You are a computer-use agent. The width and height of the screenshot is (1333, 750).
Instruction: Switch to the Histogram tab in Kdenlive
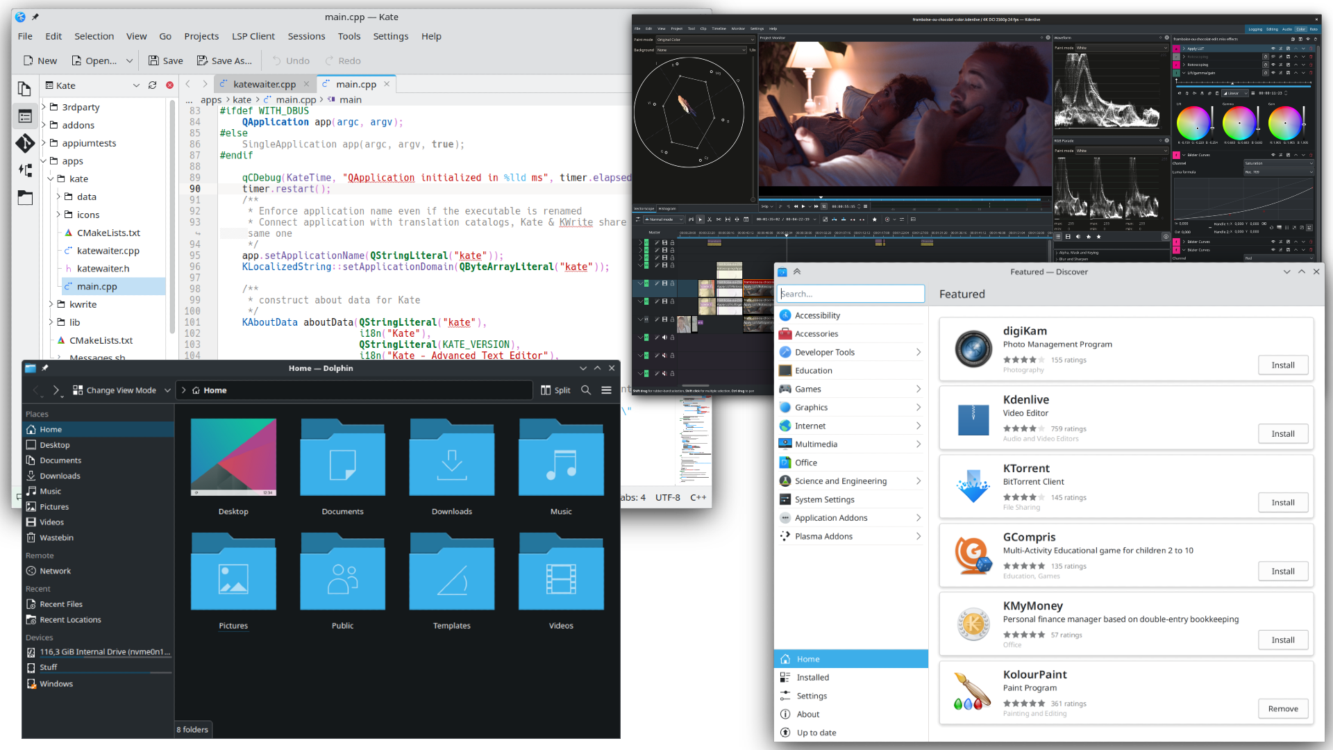point(667,208)
